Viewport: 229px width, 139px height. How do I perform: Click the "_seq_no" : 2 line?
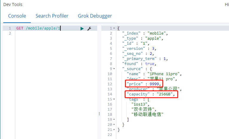(x=138, y=54)
